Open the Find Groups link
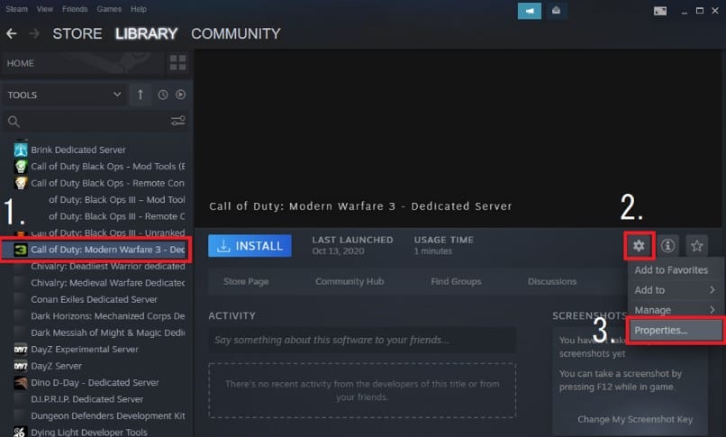The width and height of the screenshot is (726, 437). tap(456, 281)
